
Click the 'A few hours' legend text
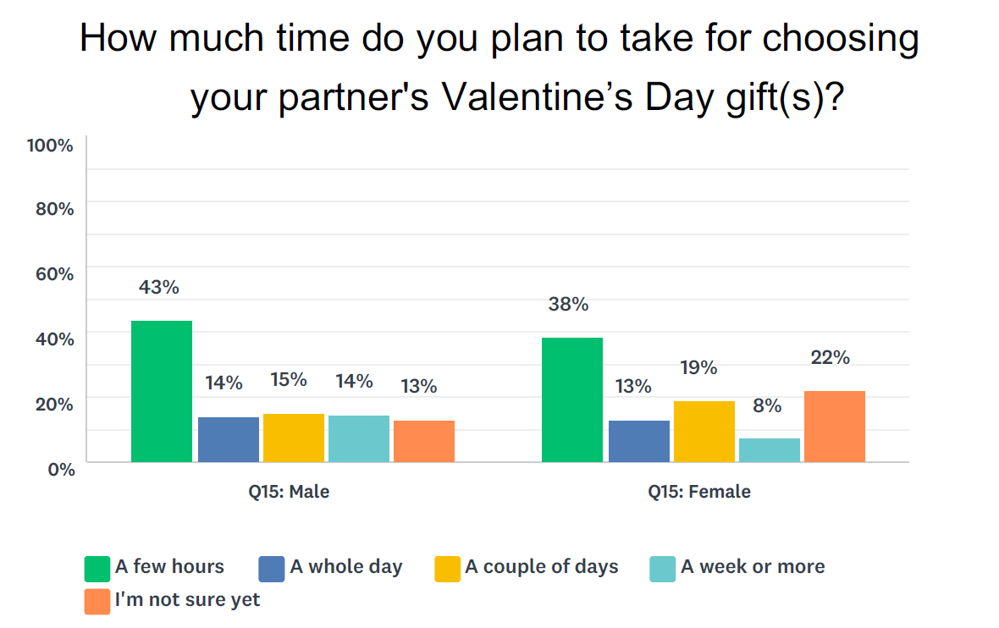point(169,566)
